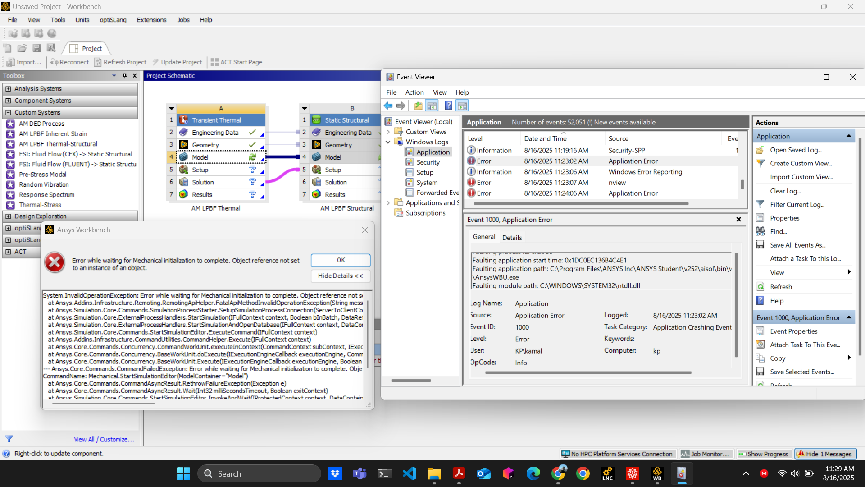
Task: Select the nview Error event row
Action: [x=602, y=183]
